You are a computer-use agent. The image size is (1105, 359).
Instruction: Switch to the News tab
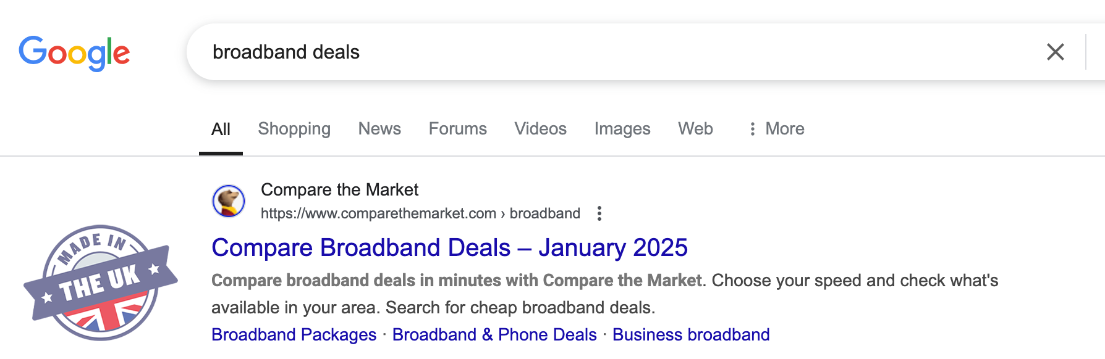379,129
